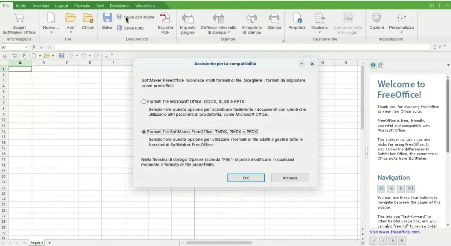This screenshot has height=246, width=451.
Task: Switch to the Formula ribbon tab
Action: [x=83, y=6]
